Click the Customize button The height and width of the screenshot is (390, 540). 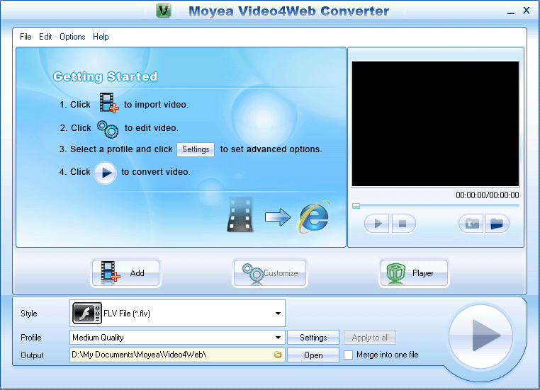click(270, 273)
